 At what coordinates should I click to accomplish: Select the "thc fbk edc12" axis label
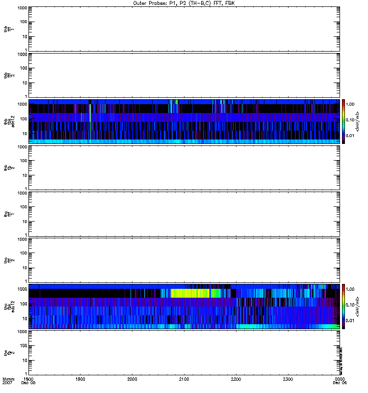9,307
